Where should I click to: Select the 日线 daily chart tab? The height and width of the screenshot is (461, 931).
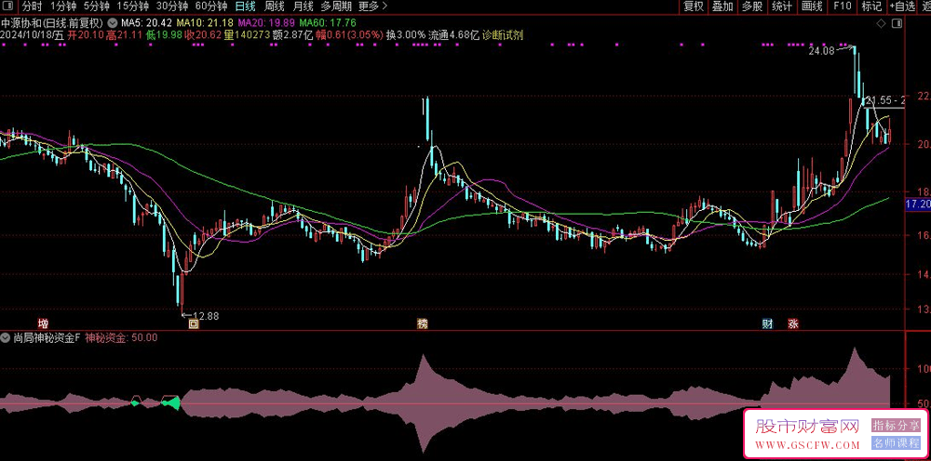coord(245,7)
